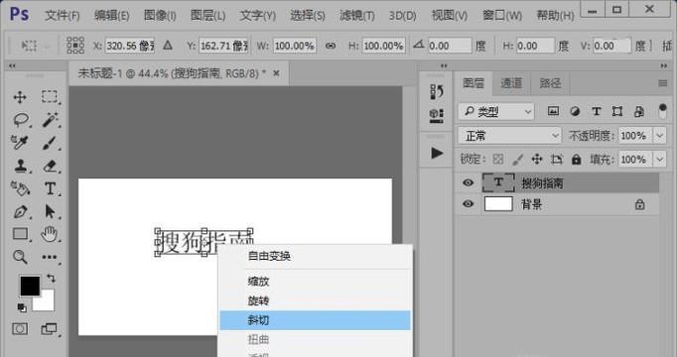
Task: Toggle the layer filtering switch
Action: click(x=662, y=111)
